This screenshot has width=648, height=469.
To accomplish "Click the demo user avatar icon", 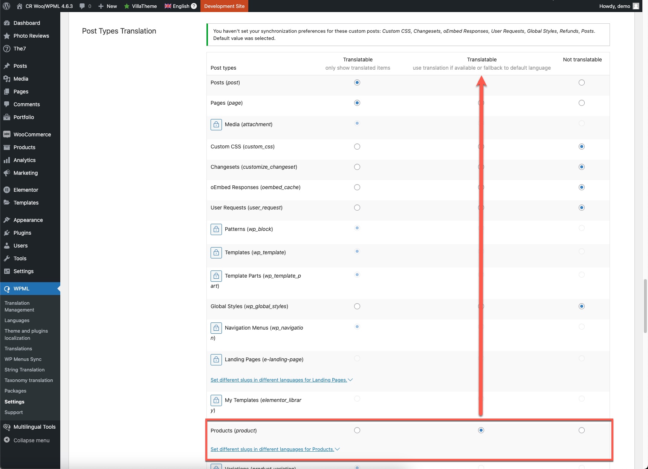I will (x=636, y=6).
